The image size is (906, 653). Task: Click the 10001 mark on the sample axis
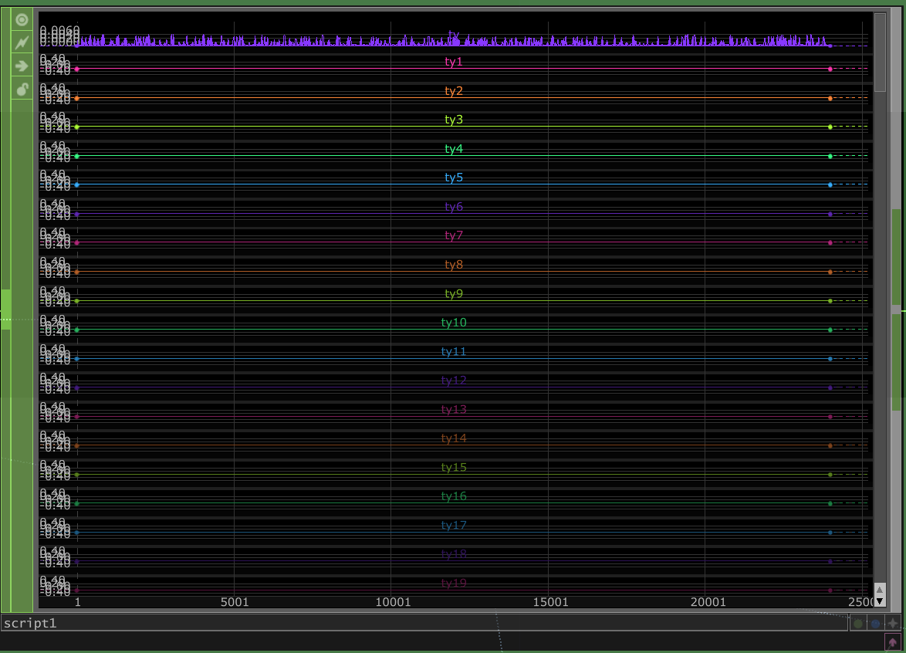391,601
